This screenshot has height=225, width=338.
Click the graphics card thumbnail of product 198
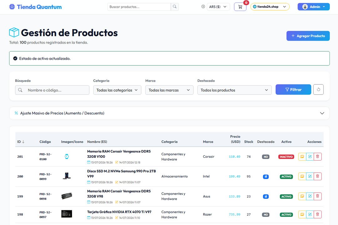pyautogui.click(x=67, y=214)
